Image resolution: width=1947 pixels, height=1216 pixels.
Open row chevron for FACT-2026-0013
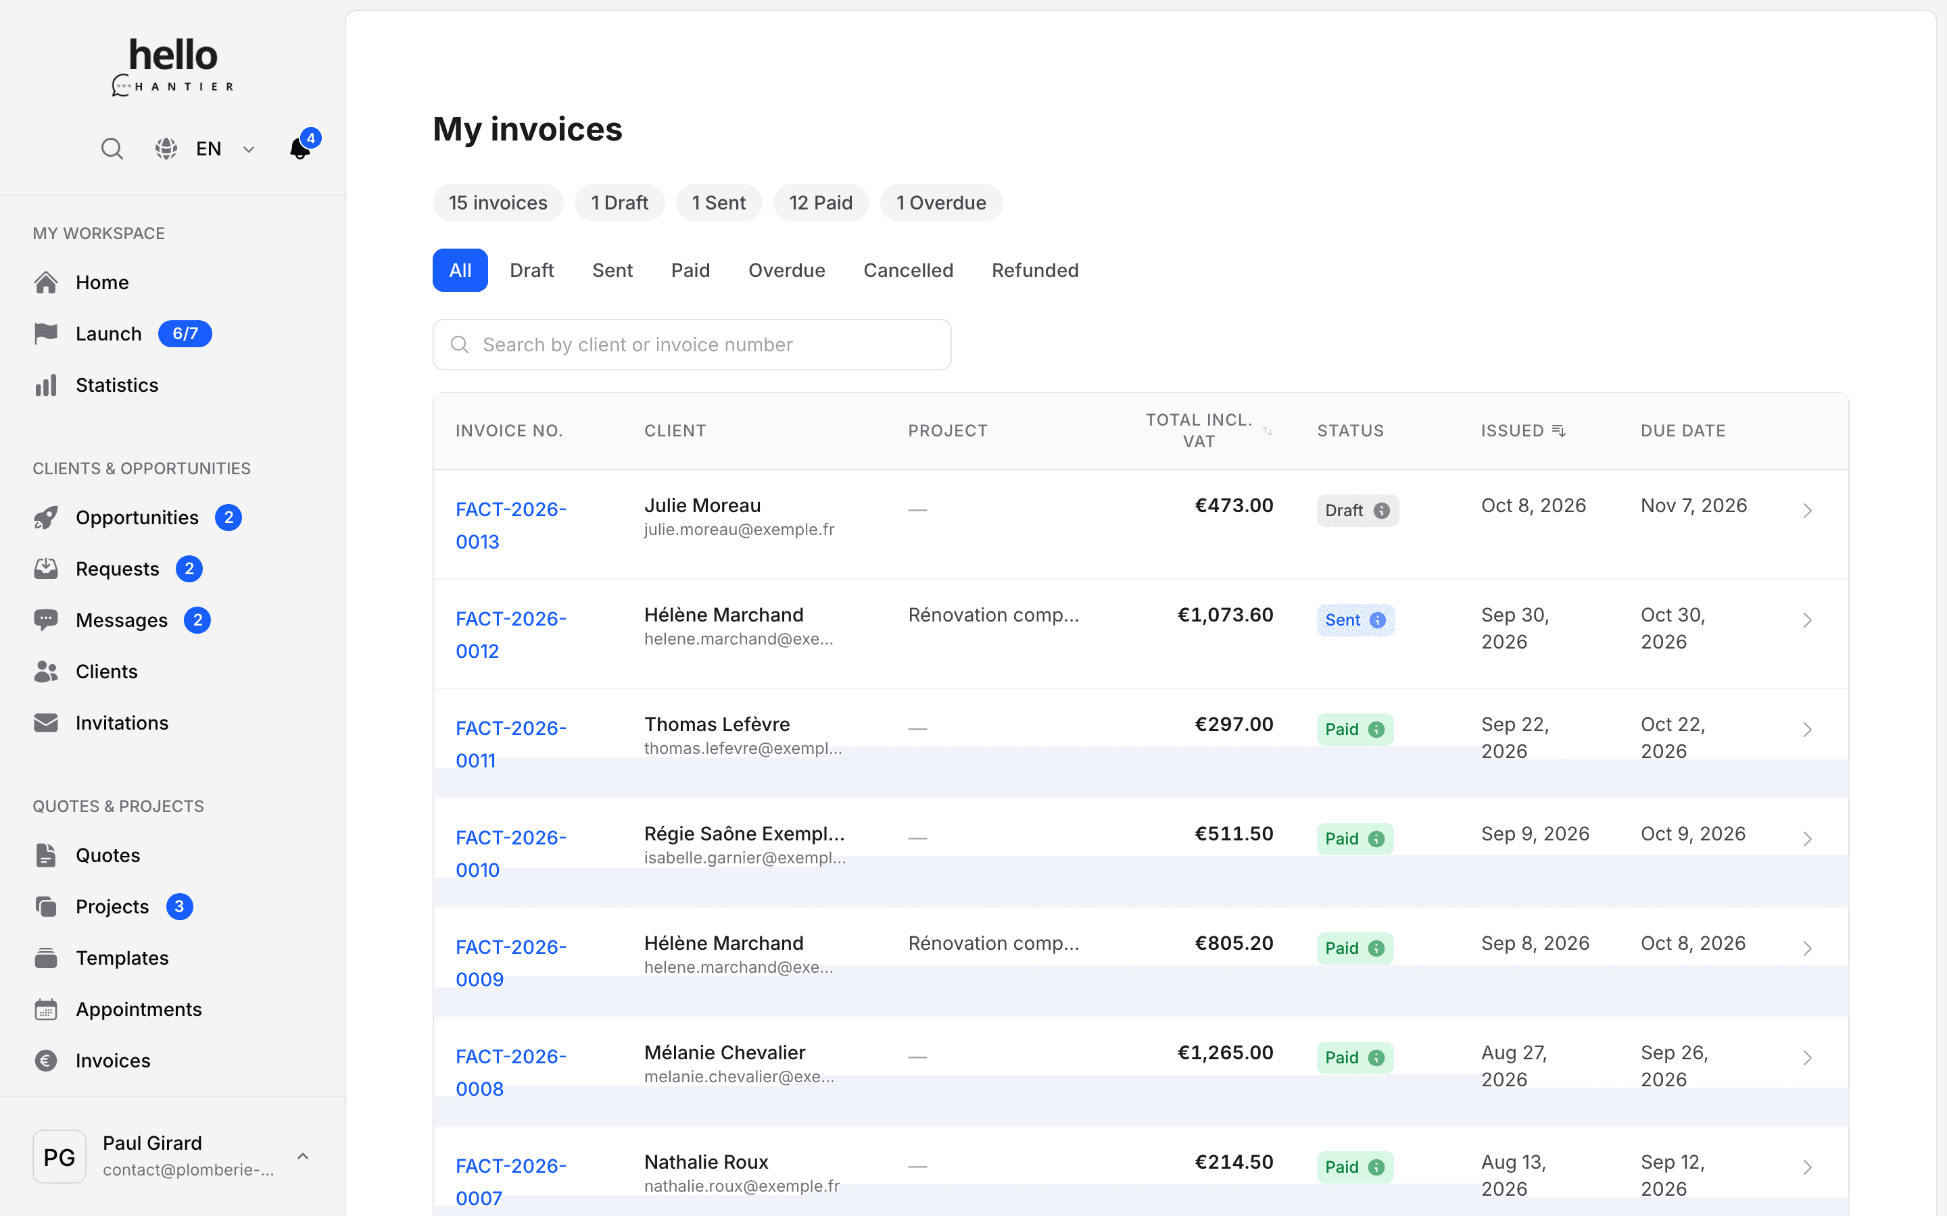tap(1807, 511)
